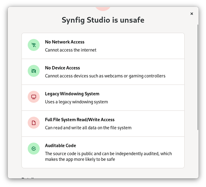Click the no-wifi Network Access icon
The image size is (206, 187).
34,45
